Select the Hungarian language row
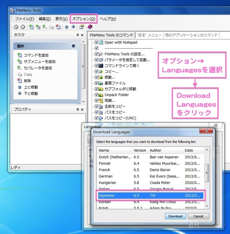Image resolution: width=230 pixels, height=234 pixels. pos(151,183)
